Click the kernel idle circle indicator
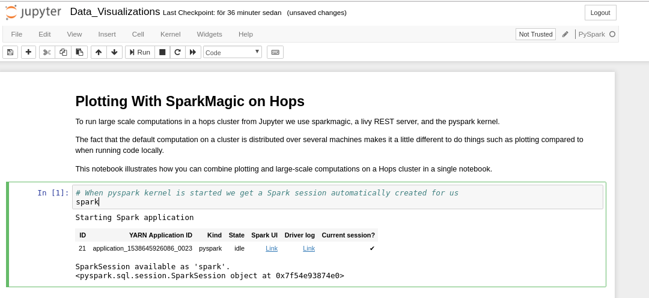This screenshot has width=649, height=298. pos(612,34)
